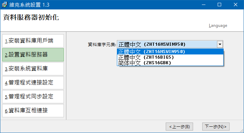Screen dimensions: 244x133
Task: Open the Language link
Action: [218, 25]
